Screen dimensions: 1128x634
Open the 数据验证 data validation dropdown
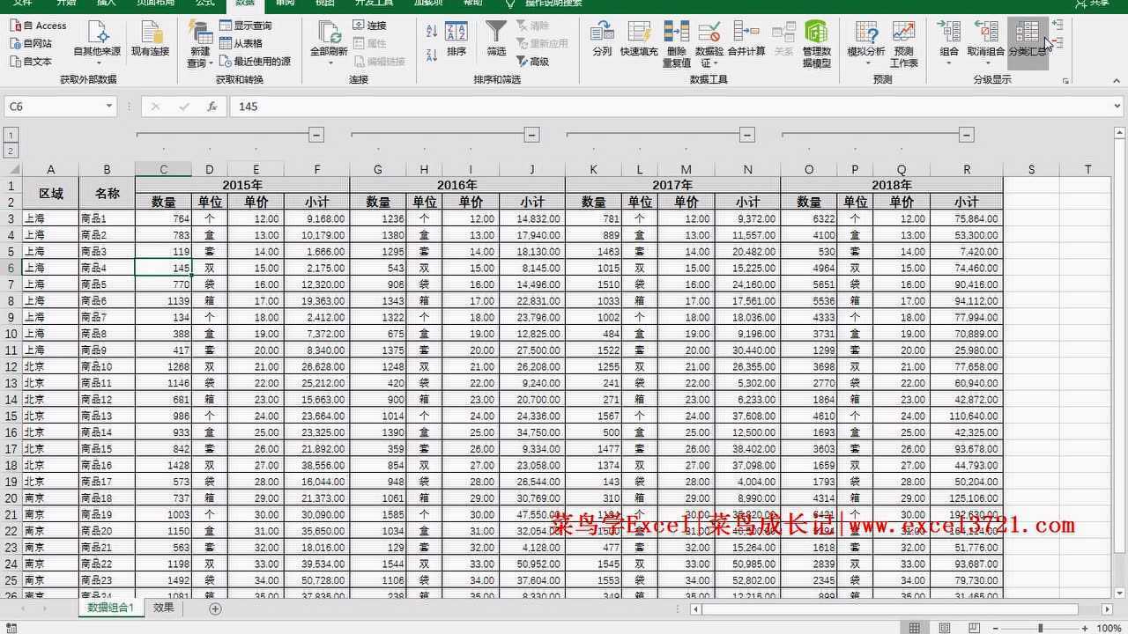click(x=709, y=44)
